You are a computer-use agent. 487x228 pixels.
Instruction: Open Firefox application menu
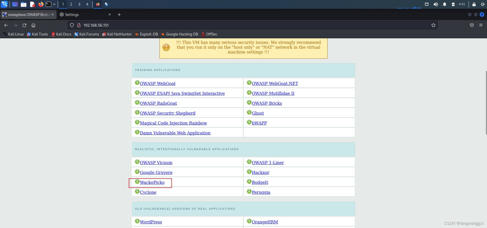point(481,25)
